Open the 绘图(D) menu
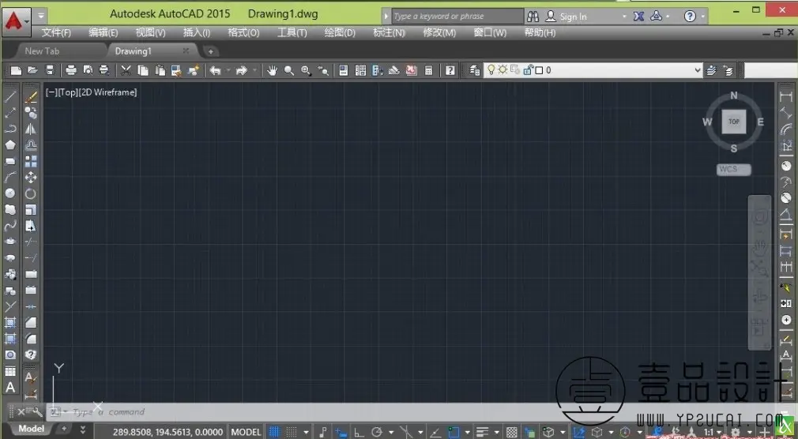The width and height of the screenshot is (798, 439). coord(340,32)
